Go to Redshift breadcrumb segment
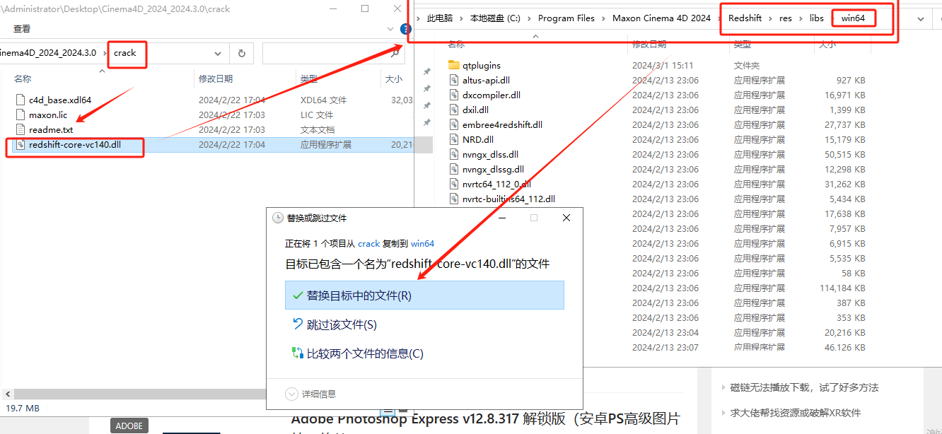The image size is (942, 434). 745,18
